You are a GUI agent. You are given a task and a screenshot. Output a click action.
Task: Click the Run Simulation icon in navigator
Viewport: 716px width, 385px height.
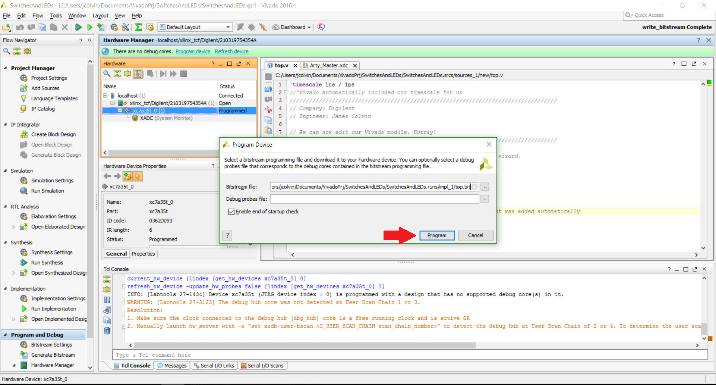point(24,191)
